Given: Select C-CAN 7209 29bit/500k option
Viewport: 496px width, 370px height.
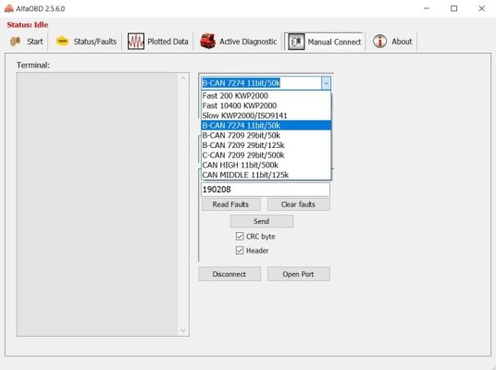Looking at the screenshot, I should [266, 155].
